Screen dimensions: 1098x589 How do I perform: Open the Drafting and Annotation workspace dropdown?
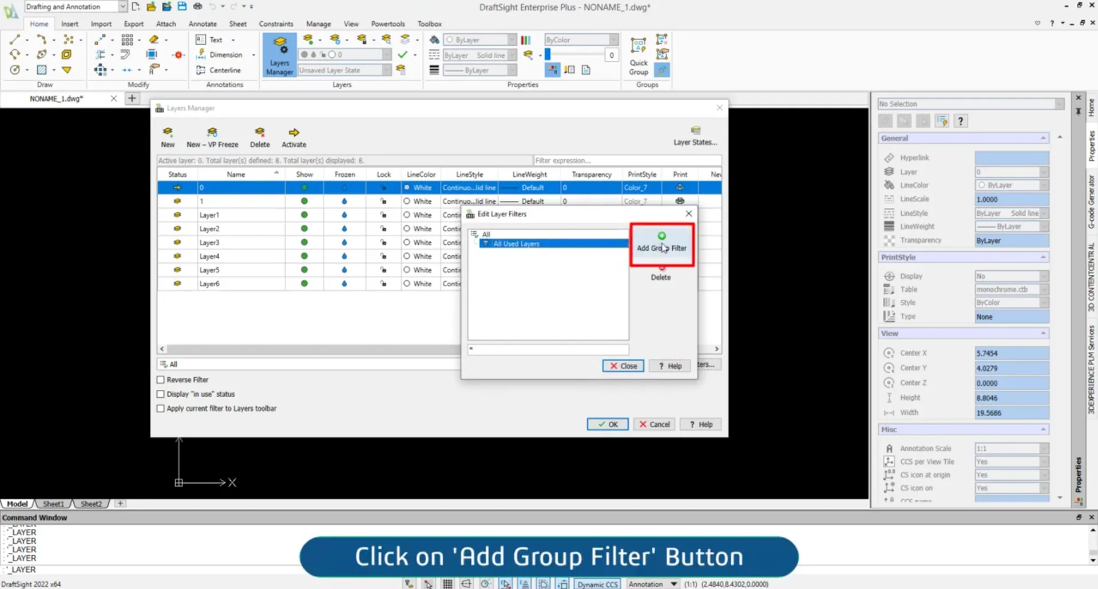122,6
